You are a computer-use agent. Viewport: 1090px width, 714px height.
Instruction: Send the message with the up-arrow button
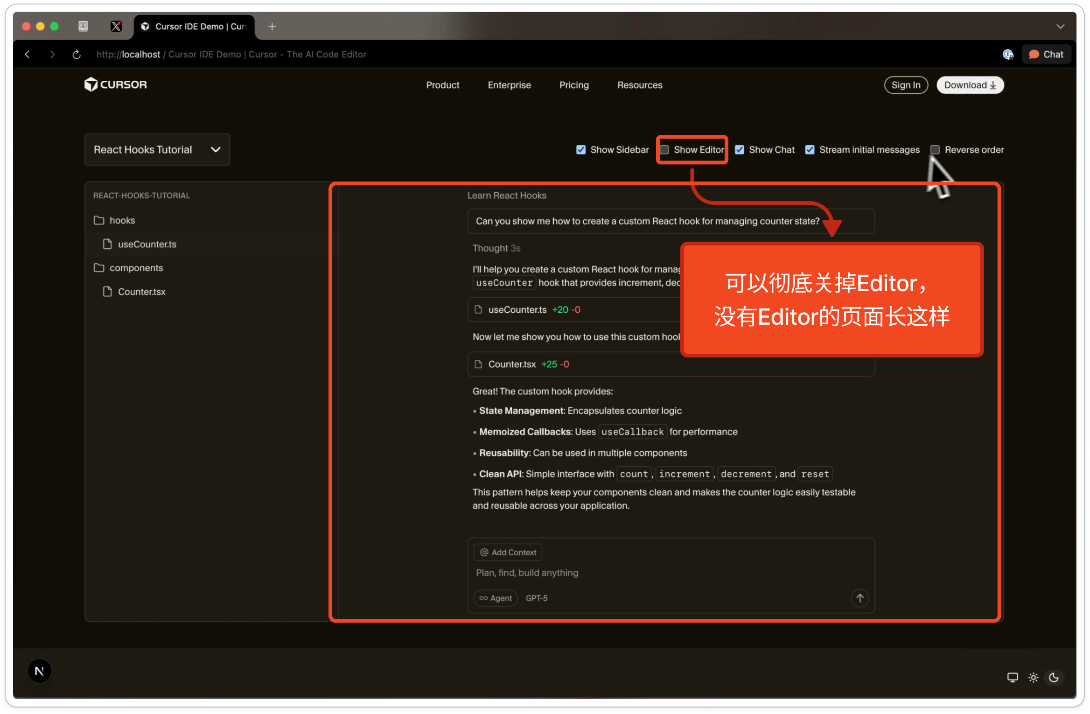860,598
